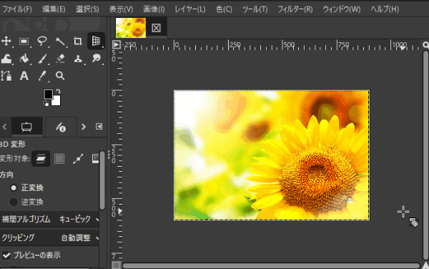Click zoom-on-resize icon at top right
Image resolution: width=429 pixels, height=269 pixels.
425,44
